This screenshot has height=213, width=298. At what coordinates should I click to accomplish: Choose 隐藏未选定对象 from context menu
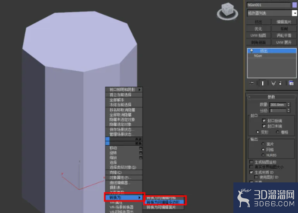(x=124, y=119)
